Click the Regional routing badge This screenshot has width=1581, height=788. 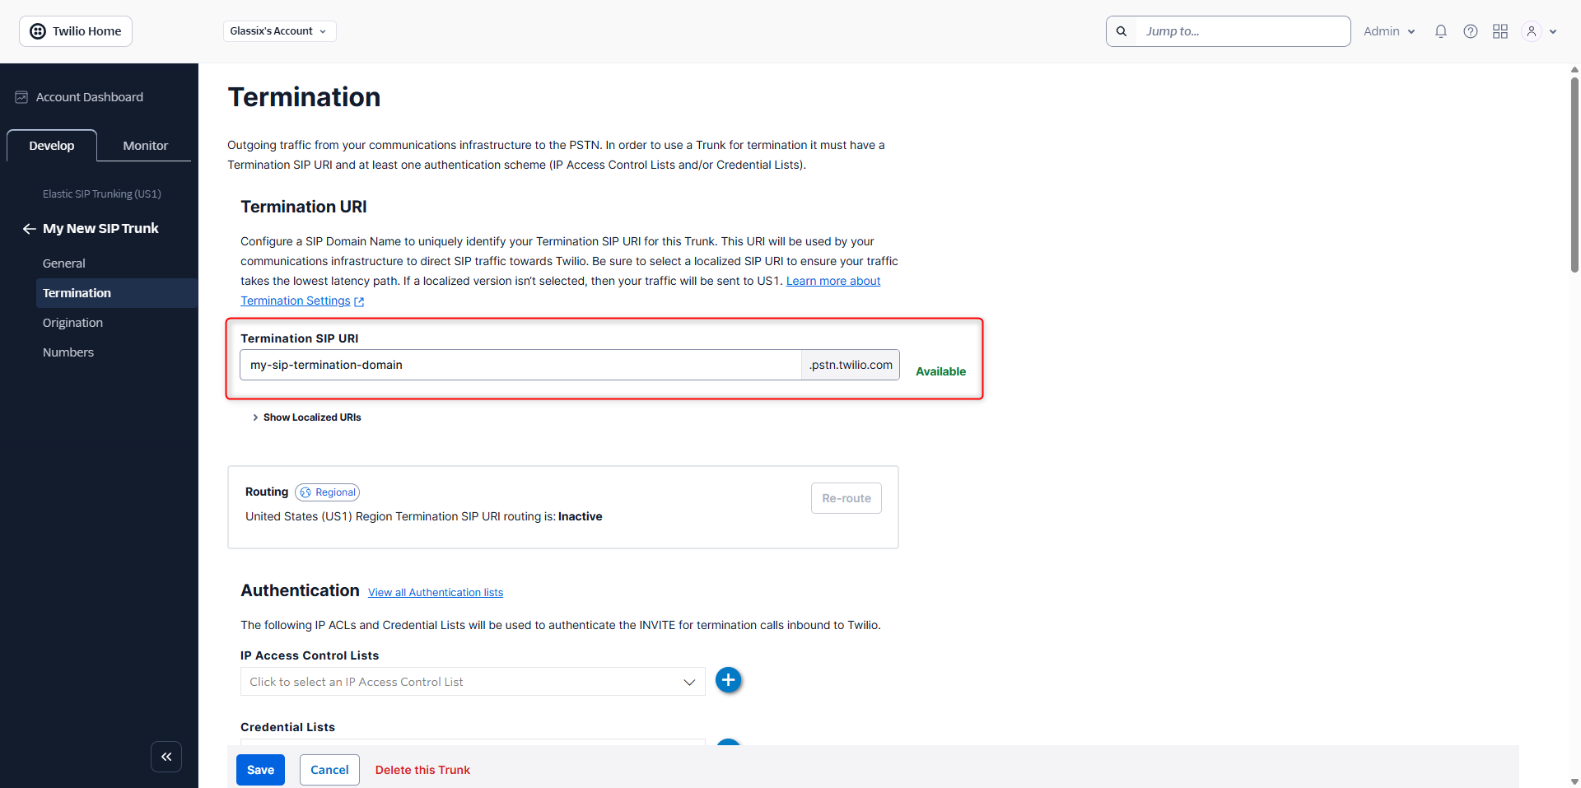point(328,492)
